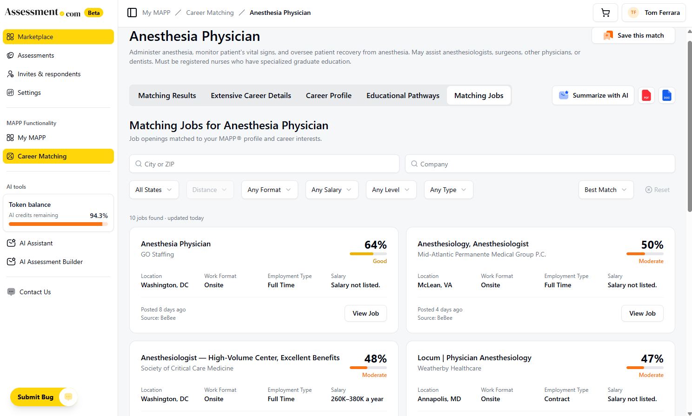Expand the All States dropdown

154,190
